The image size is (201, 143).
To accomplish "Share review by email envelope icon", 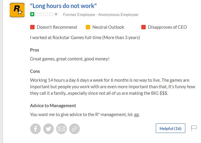I will 61,129.
